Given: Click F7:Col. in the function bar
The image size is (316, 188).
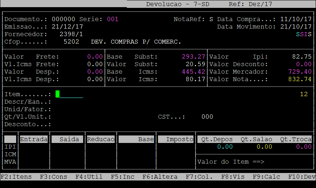Looking at the screenshot, I should [x=199, y=177].
